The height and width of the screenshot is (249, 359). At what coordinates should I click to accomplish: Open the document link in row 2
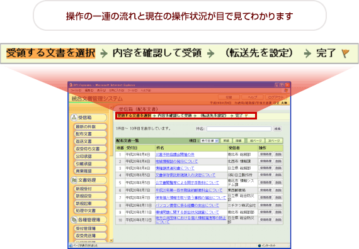click(x=176, y=162)
